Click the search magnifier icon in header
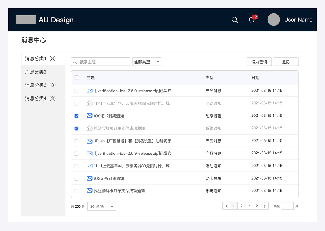The height and width of the screenshot is (231, 325). tap(235, 20)
